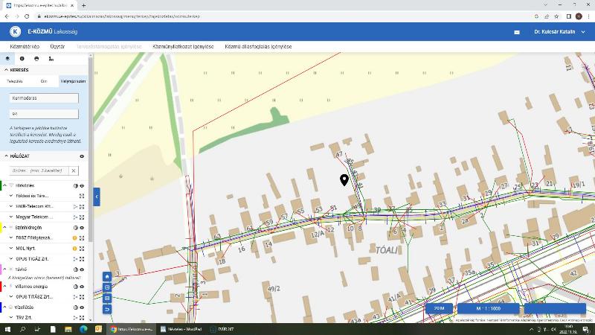Click orange warning icon on FGSZ row
This screenshot has width=595, height=335.
[75, 238]
